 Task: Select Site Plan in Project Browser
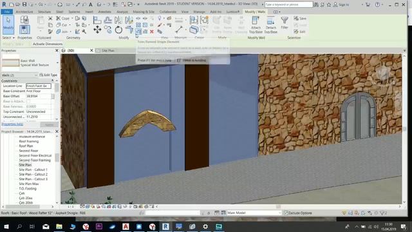click(x=25, y=165)
